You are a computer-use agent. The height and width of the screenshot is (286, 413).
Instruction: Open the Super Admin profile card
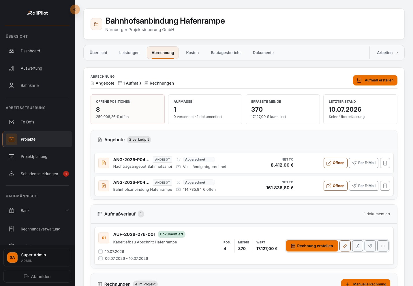coord(37,258)
